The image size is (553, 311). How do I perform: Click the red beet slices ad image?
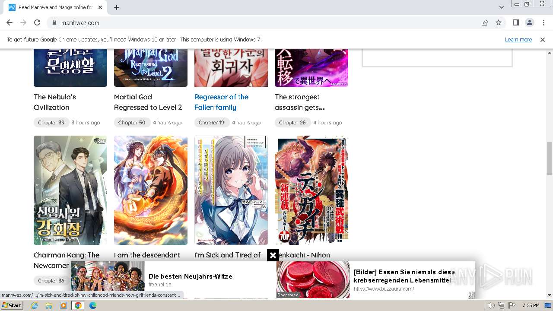point(313,279)
